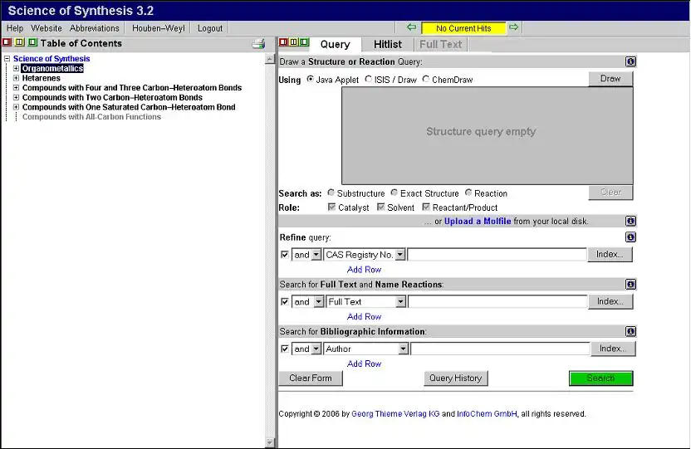
Task: Click the yellow No Current Hits indicator
Action: tap(463, 28)
